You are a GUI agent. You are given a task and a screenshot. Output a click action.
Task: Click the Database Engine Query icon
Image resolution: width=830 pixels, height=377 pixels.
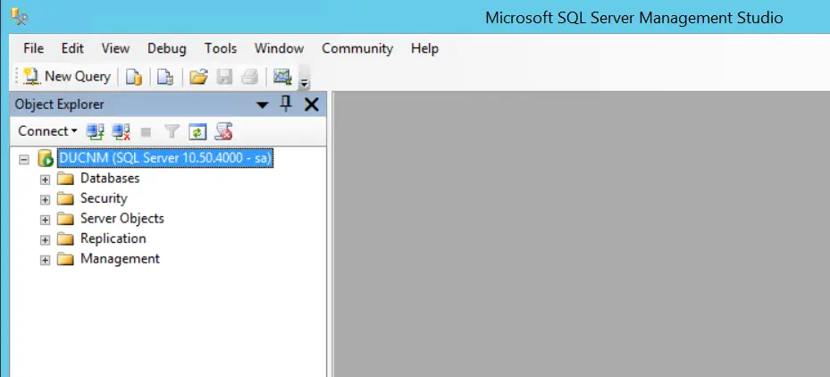pyautogui.click(x=133, y=78)
